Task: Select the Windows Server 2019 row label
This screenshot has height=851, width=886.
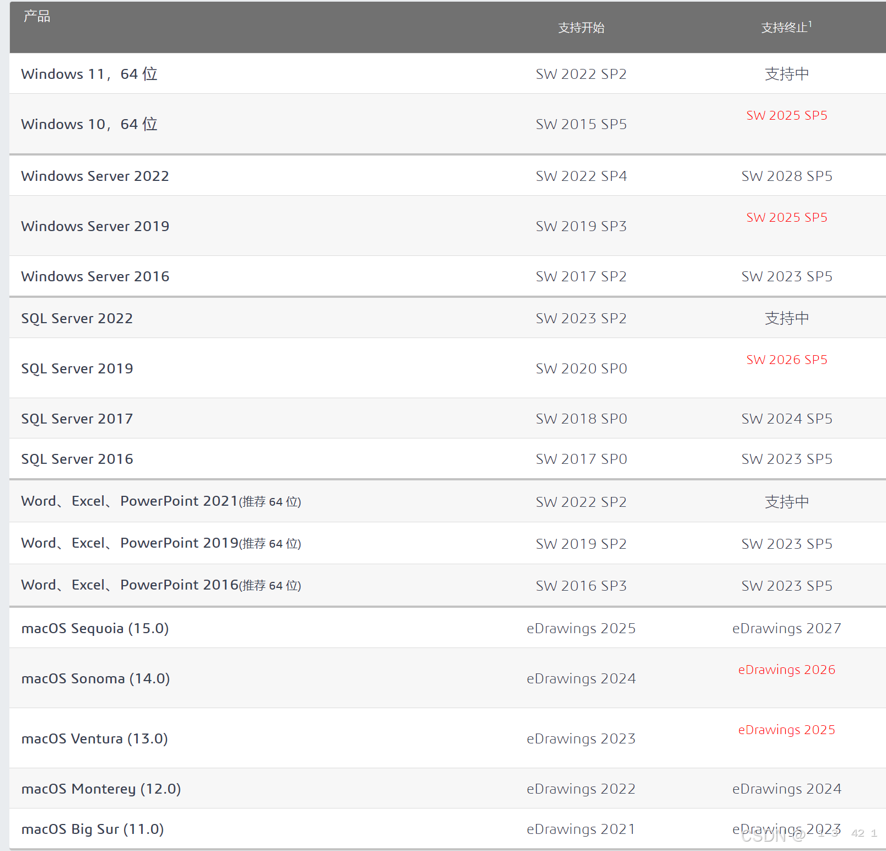Action: pyautogui.click(x=95, y=226)
